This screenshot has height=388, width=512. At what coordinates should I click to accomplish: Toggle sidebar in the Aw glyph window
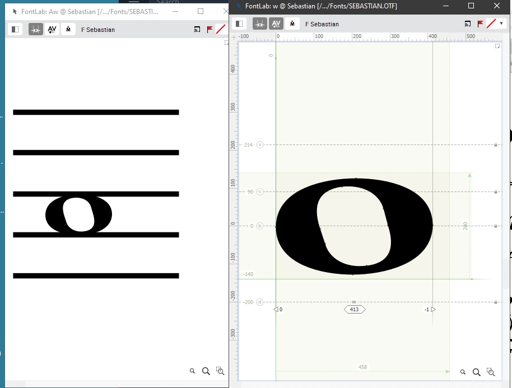(x=15, y=29)
